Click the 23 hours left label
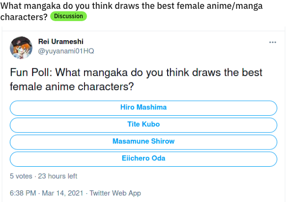The width and height of the screenshot is (289, 202). click(58, 176)
